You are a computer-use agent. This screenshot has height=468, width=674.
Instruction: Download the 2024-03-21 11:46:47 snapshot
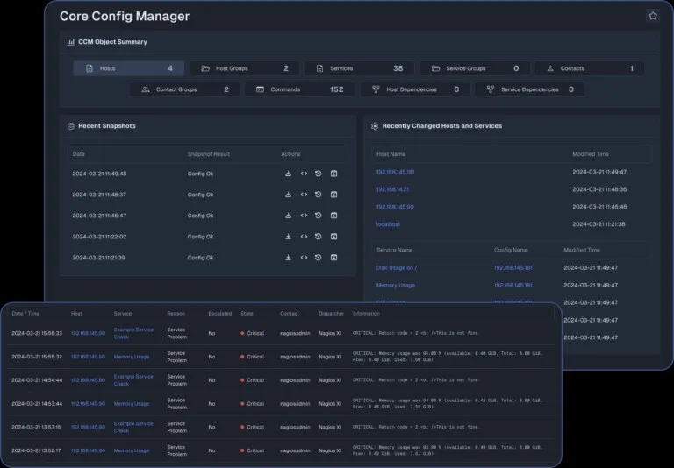click(288, 216)
